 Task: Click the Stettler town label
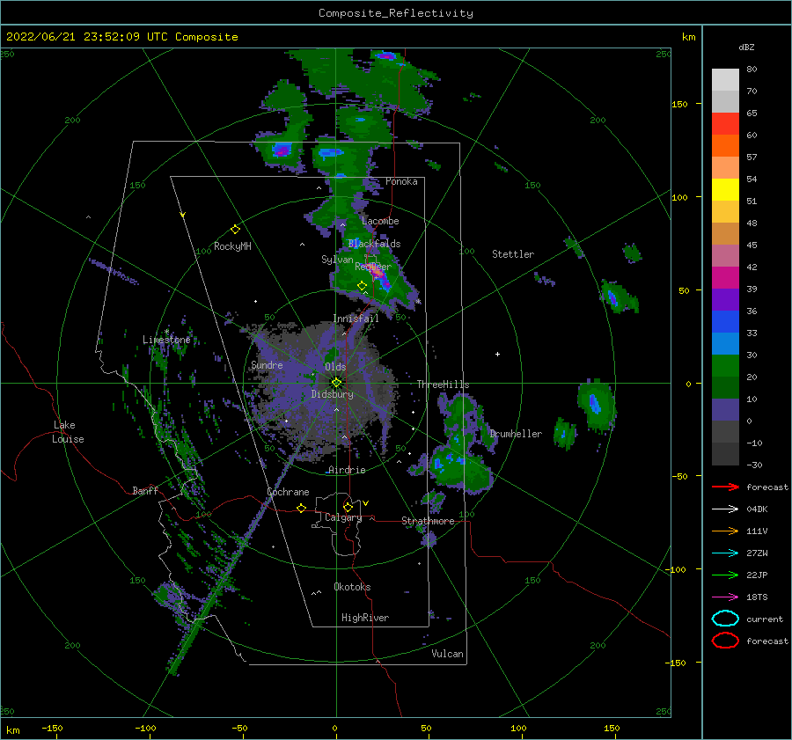513,254
